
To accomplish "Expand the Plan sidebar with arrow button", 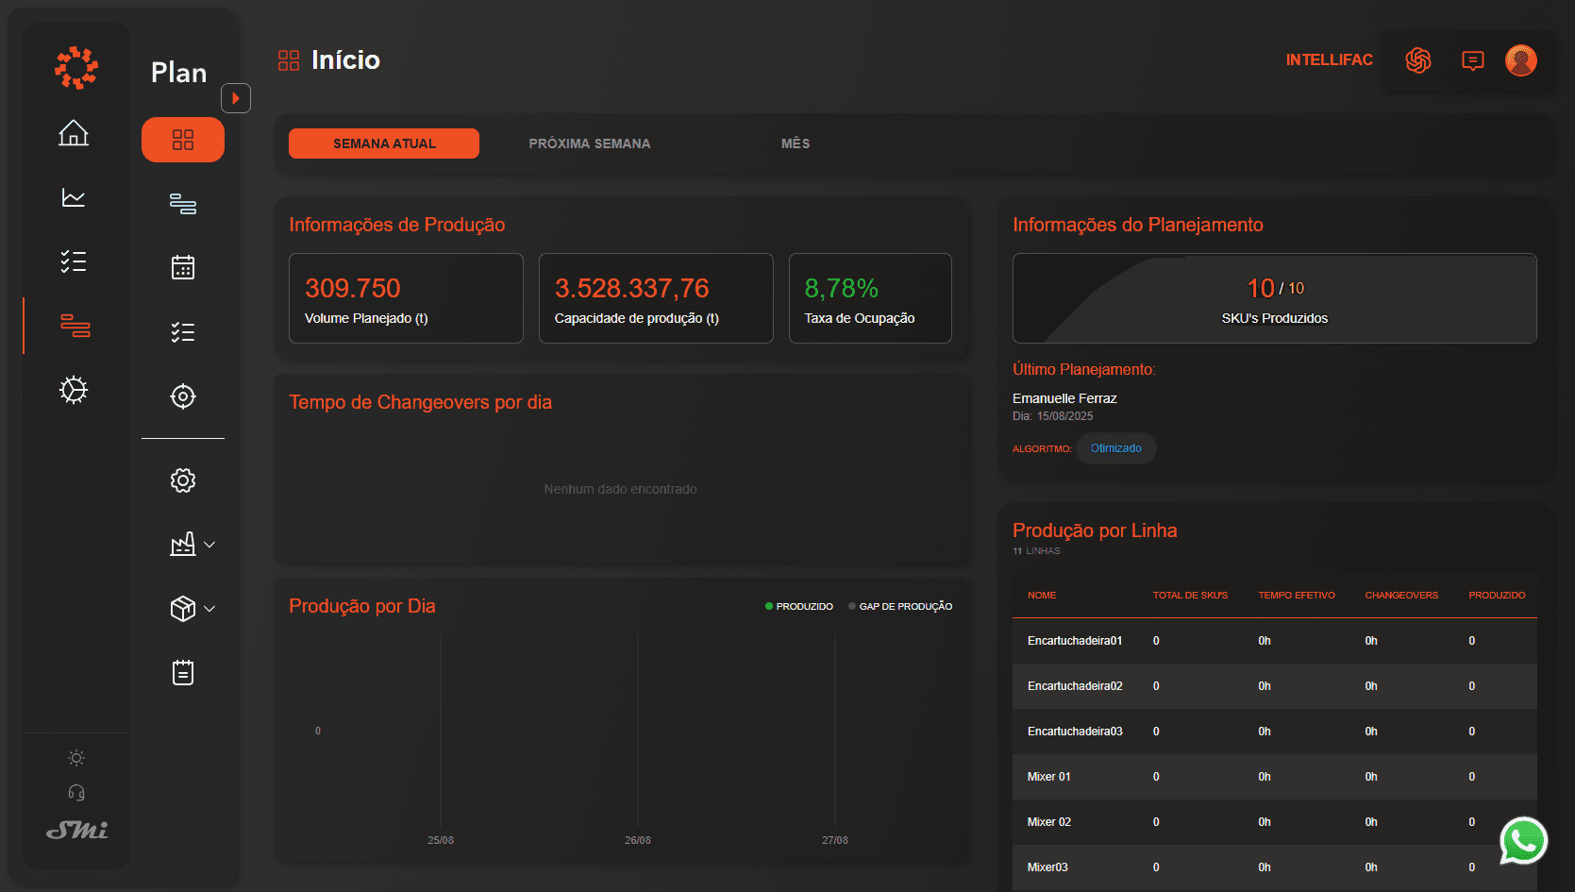I will (236, 98).
